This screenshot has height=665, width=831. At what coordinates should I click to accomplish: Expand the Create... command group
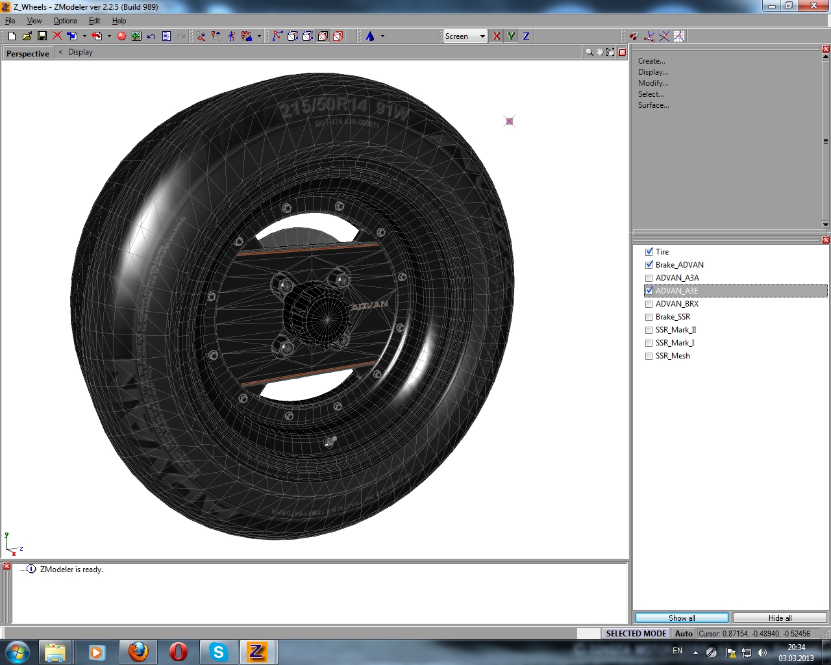(651, 61)
